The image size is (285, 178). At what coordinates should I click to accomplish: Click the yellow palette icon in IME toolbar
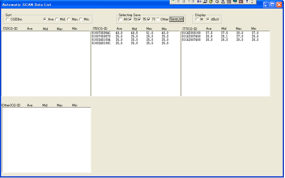coord(211,2)
